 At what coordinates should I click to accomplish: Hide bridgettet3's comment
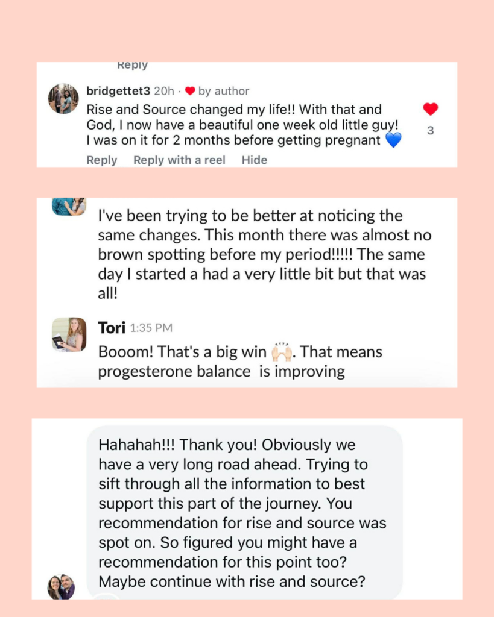[x=255, y=160]
